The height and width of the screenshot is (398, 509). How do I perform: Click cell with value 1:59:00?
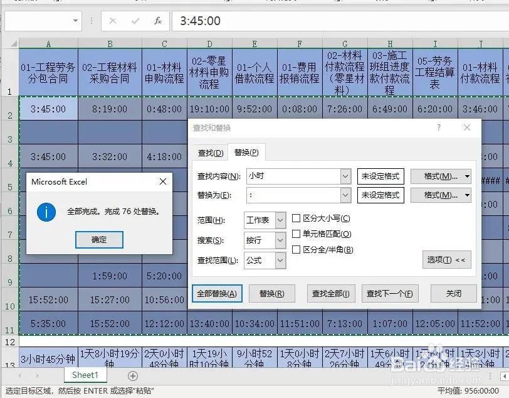click(x=110, y=276)
